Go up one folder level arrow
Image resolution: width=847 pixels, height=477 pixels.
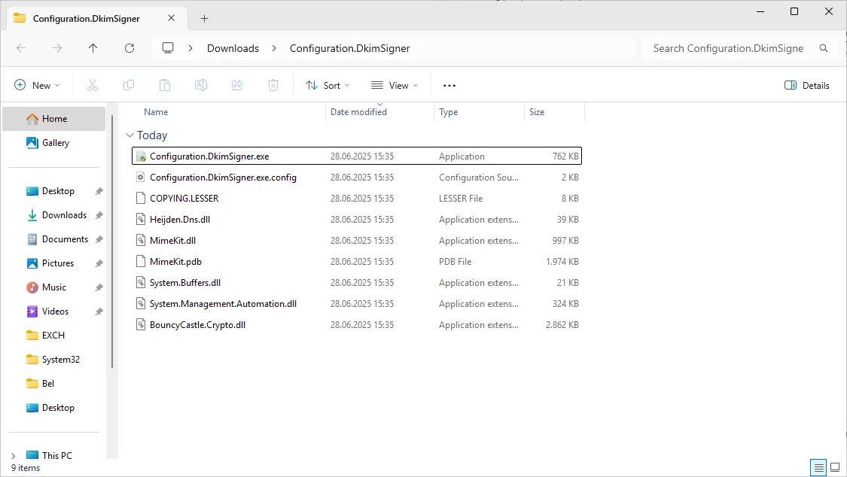[93, 48]
